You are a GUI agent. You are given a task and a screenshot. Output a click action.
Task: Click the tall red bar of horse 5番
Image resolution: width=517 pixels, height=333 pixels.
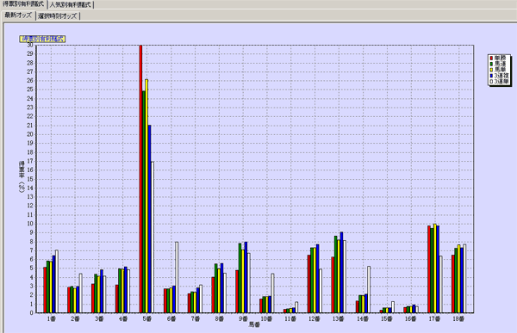(140, 179)
